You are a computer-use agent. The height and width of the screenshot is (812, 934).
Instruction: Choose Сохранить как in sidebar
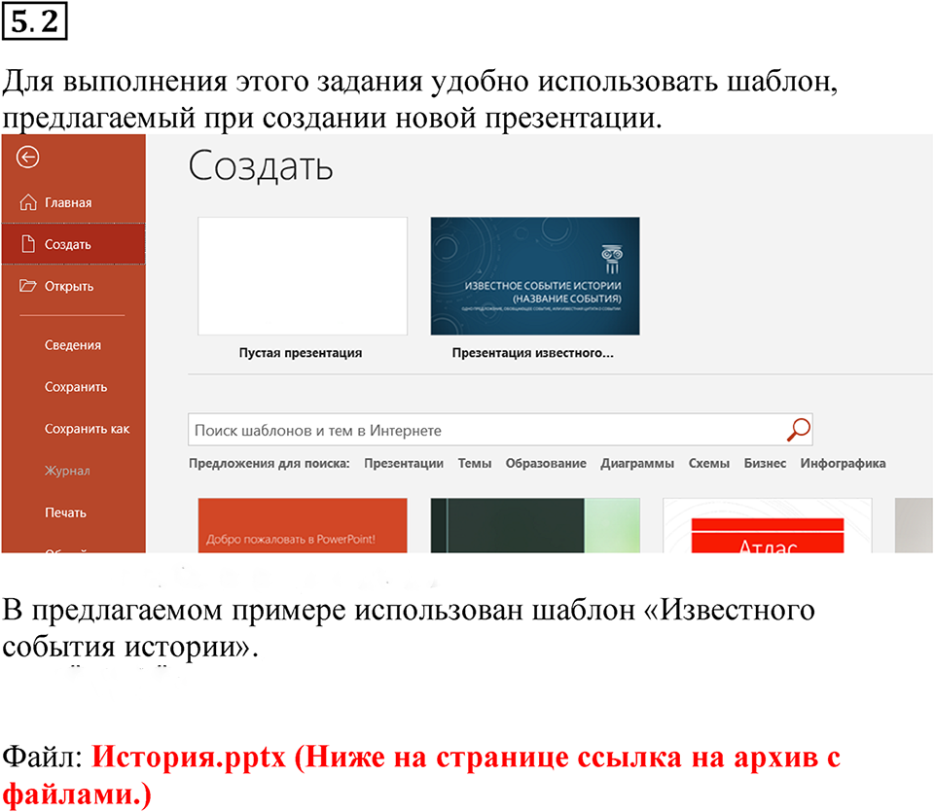click(87, 429)
